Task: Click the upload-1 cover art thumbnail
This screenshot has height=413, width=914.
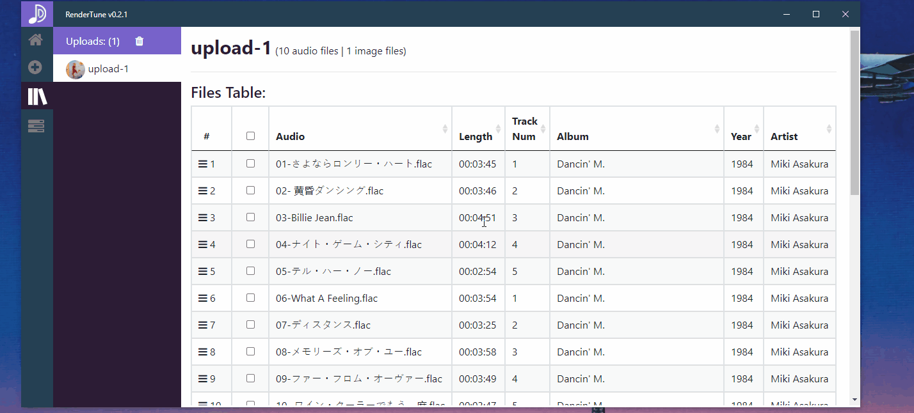Action: 76,69
